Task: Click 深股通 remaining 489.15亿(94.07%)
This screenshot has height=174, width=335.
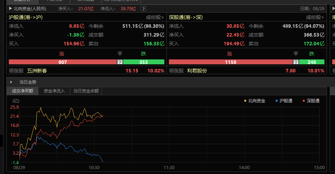Action: [303, 26]
